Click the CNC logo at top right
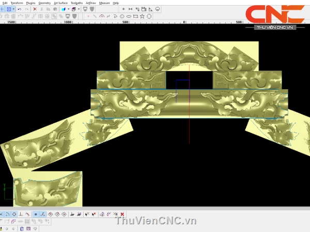Image resolution: width=310 pixels, height=232 pixels. 274,14
